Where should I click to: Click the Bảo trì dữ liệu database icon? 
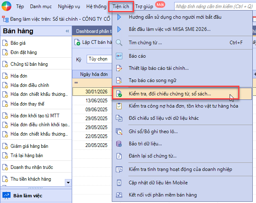pyautogui.click(x=119, y=144)
